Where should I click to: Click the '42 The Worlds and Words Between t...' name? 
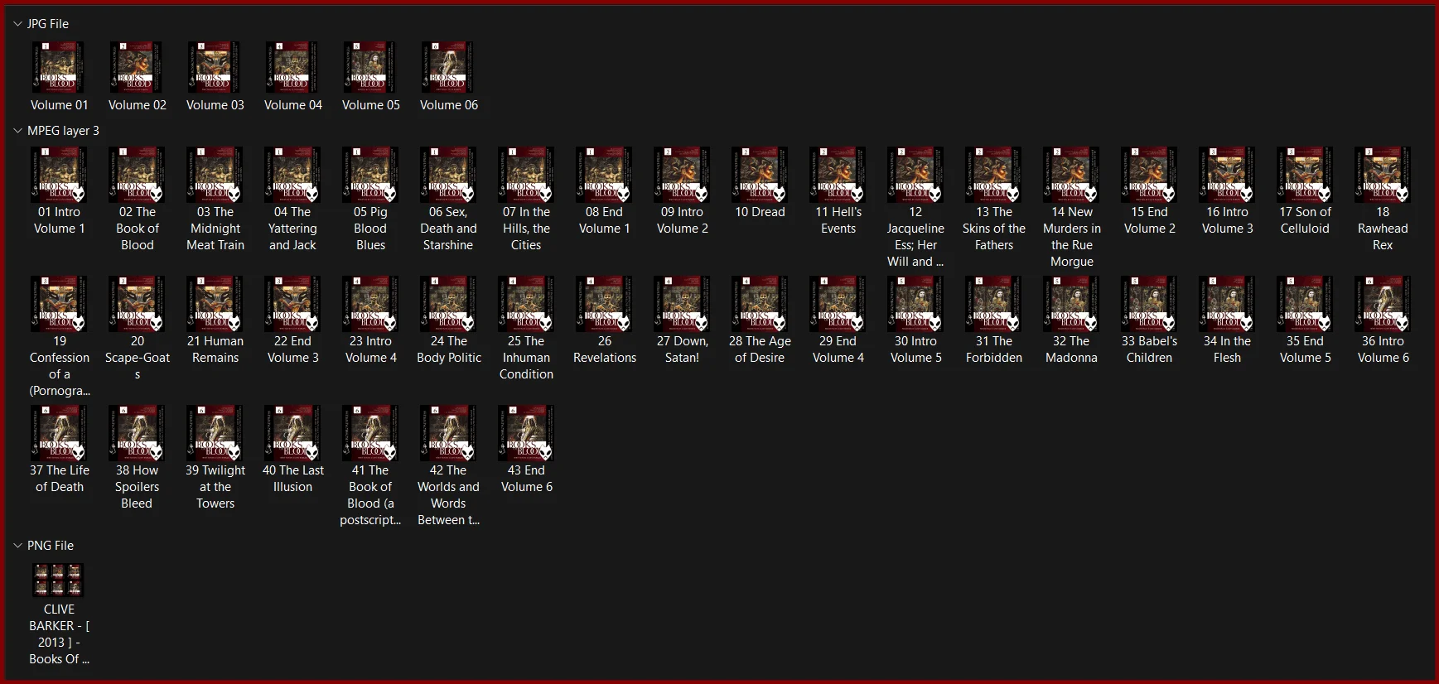[x=448, y=495]
